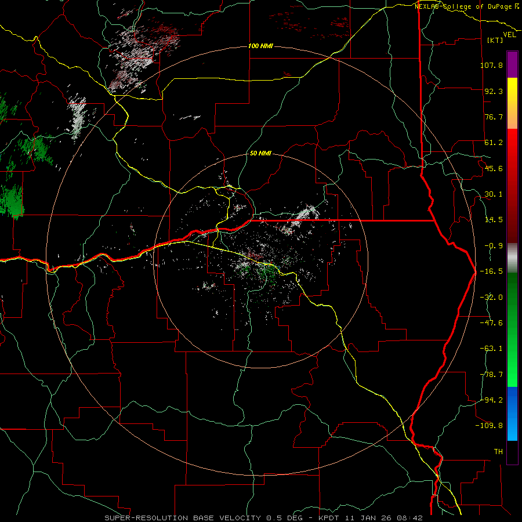Click the VEL legend title
Viewport: 522px width, 522px height.
pyautogui.click(x=509, y=35)
